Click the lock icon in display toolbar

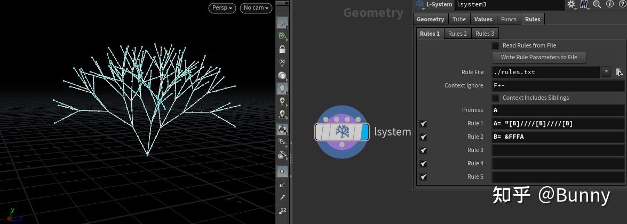pos(282,49)
